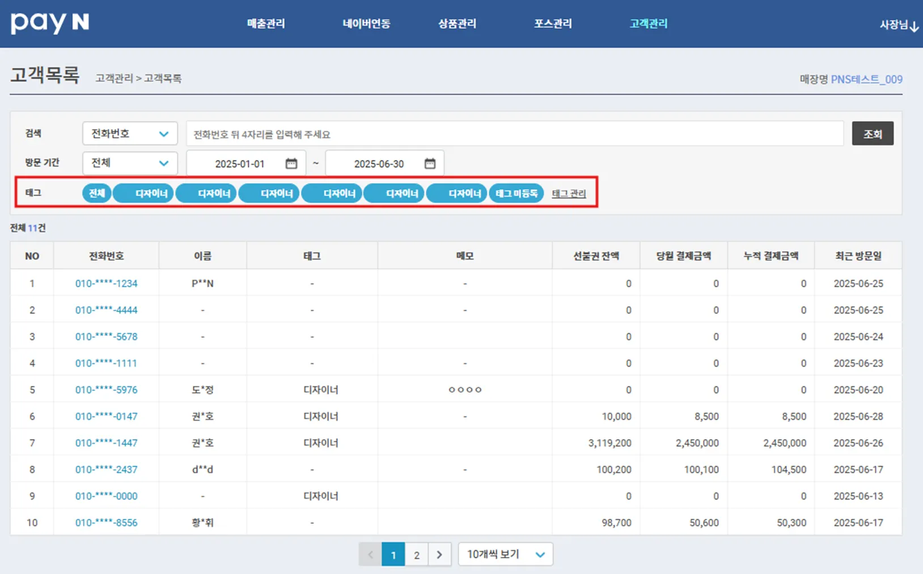Image resolution: width=923 pixels, height=574 pixels.
Task: Click the end date field 2025-06-30
Action: (384, 163)
